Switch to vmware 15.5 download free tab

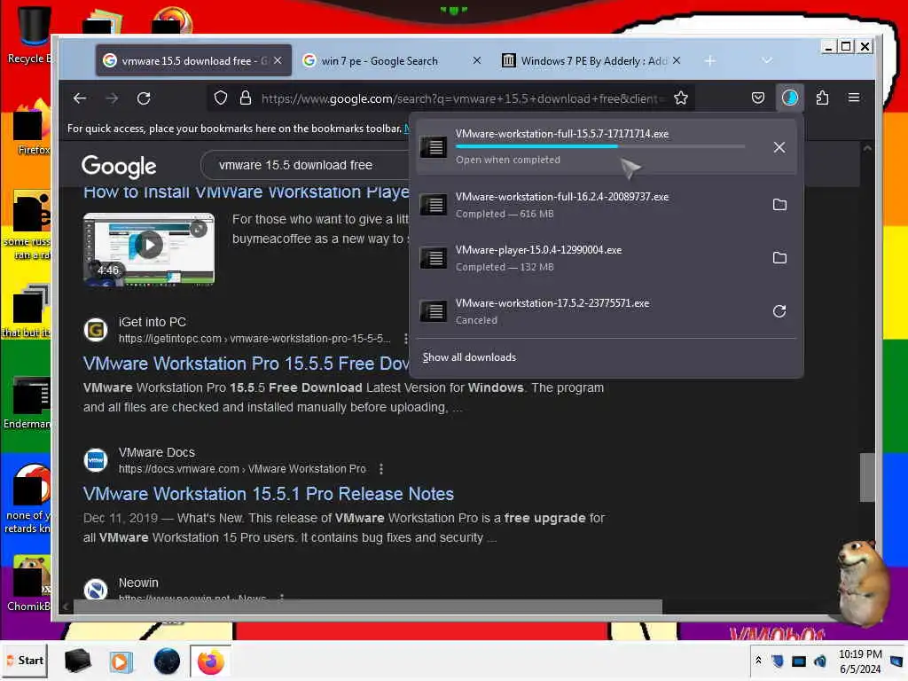click(x=193, y=61)
